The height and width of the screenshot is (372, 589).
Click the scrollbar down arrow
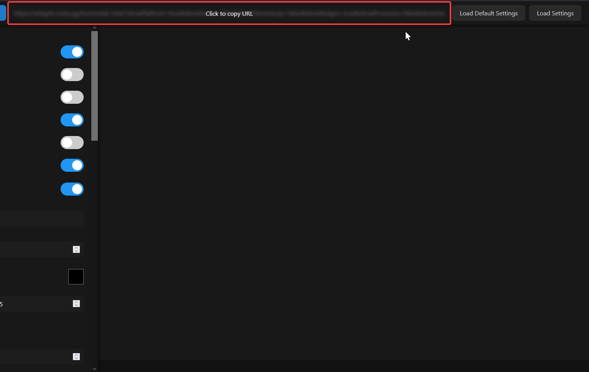click(x=94, y=369)
